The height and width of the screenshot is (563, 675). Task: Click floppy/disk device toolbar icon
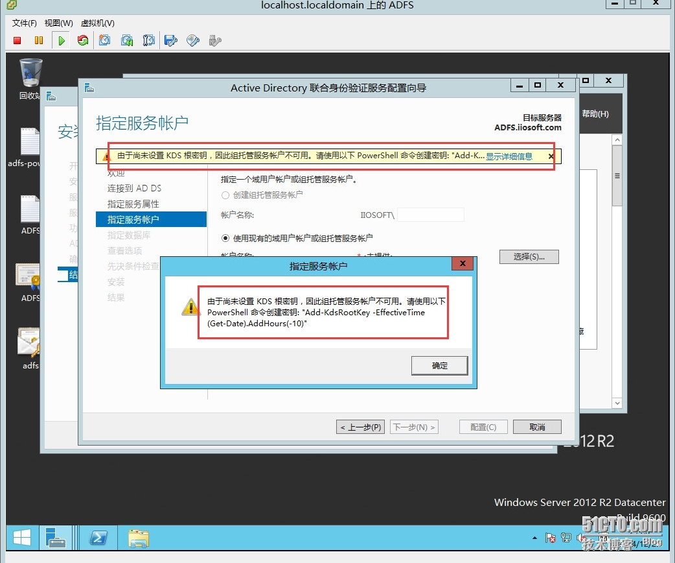pyautogui.click(x=171, y=40)
